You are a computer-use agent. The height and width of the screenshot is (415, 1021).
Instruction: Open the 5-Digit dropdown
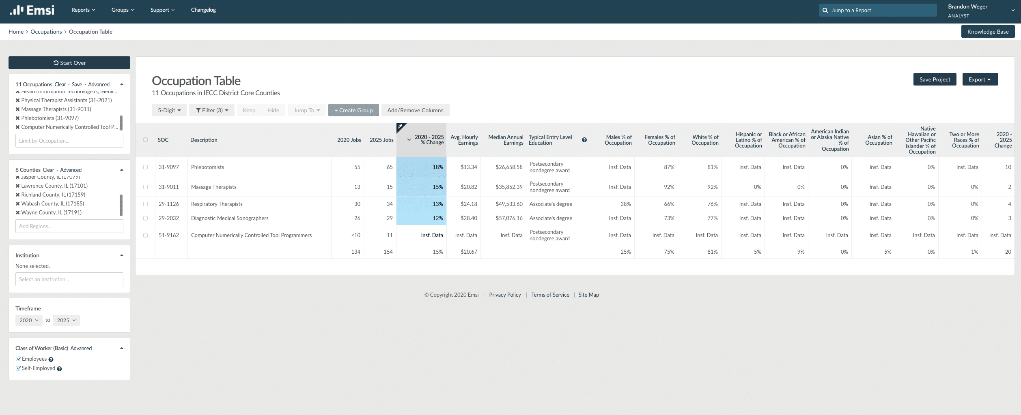point(169,110)
